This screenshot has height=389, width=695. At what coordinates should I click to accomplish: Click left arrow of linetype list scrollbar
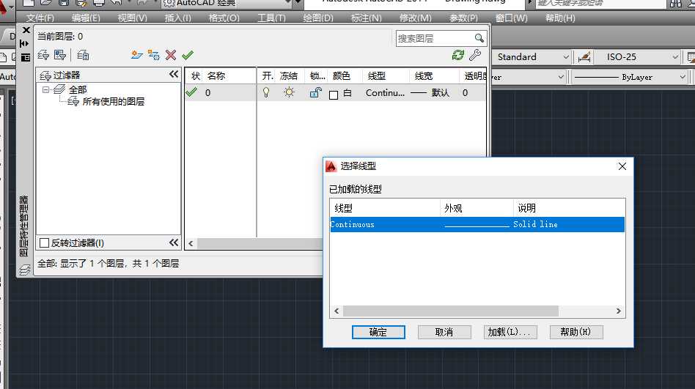pos(337,311)
